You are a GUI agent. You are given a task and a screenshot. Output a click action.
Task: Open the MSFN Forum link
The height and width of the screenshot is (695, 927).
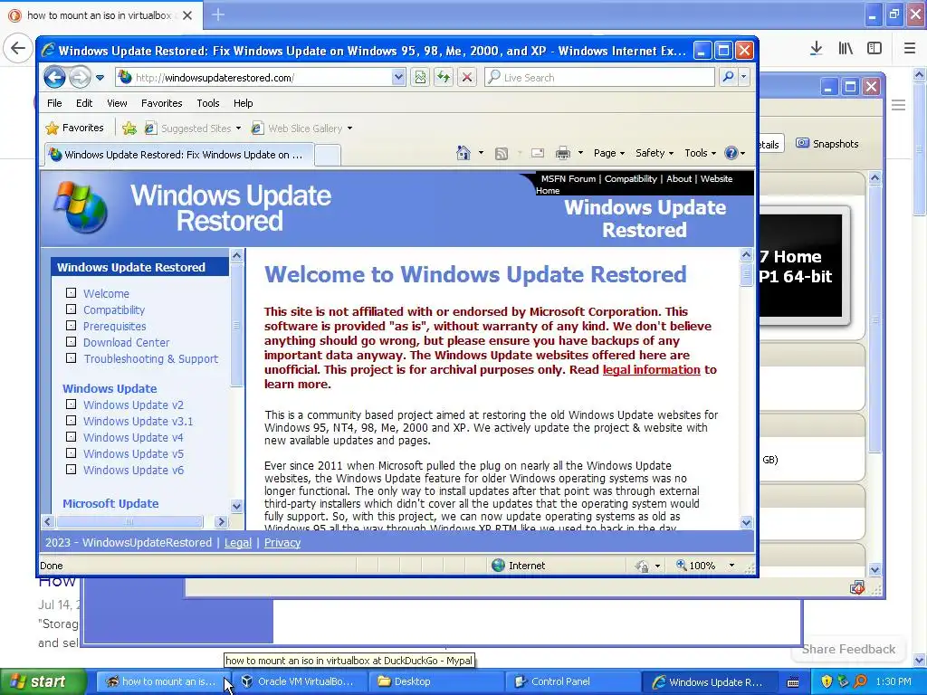(569, 178)
